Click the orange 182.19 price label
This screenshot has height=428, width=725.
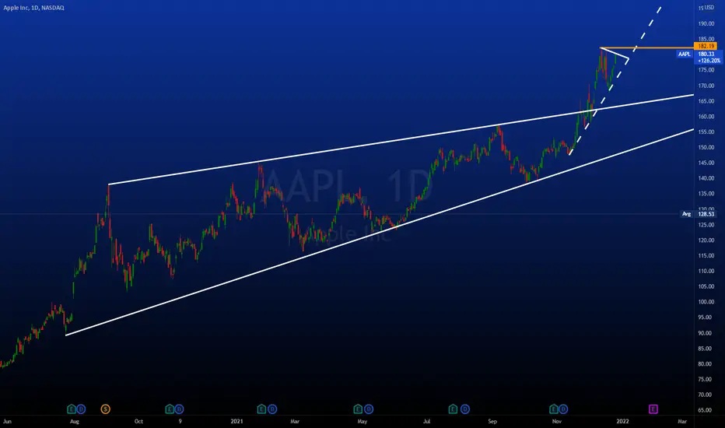[x=706, y=46]
